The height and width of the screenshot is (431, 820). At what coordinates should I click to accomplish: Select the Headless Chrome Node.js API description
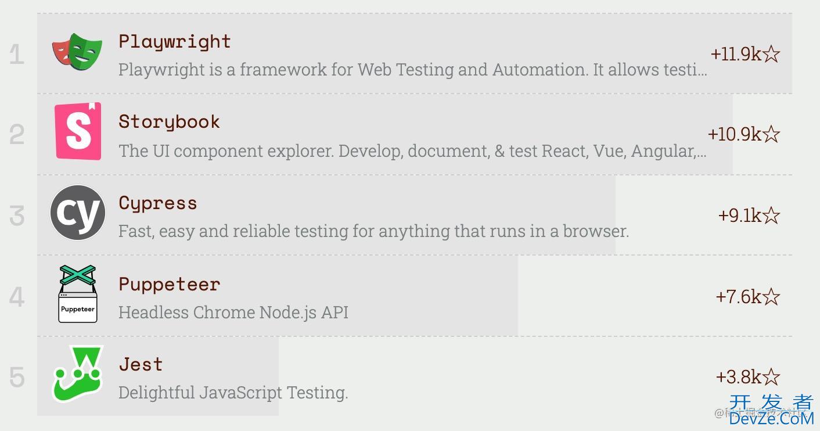[x=233, y=313]
